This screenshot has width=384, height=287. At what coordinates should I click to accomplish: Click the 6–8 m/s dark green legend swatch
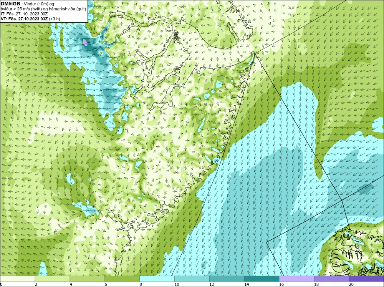(x=122, y=279)
